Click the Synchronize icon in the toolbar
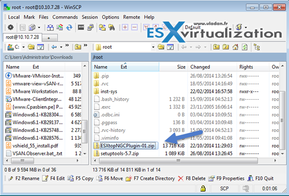This screenshot has height=196, width=289. click(x=60, y=27)
